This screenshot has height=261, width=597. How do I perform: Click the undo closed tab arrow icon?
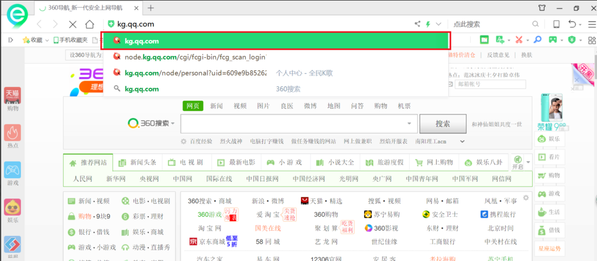pyautogui.click(x=572, y=24)
